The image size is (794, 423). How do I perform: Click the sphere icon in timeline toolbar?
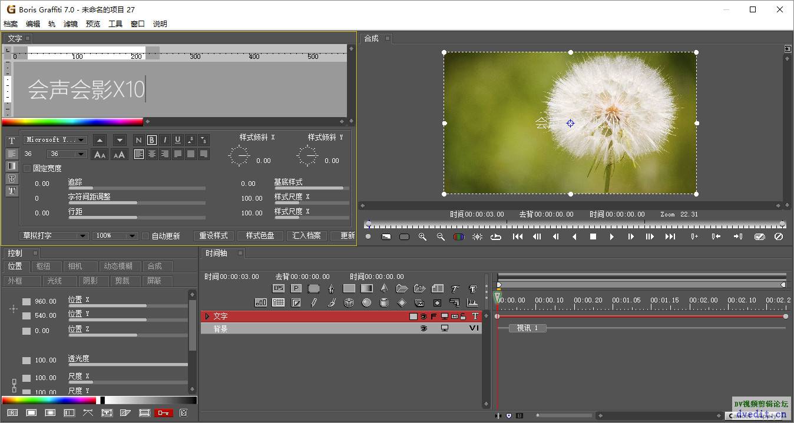pos(366,302)
